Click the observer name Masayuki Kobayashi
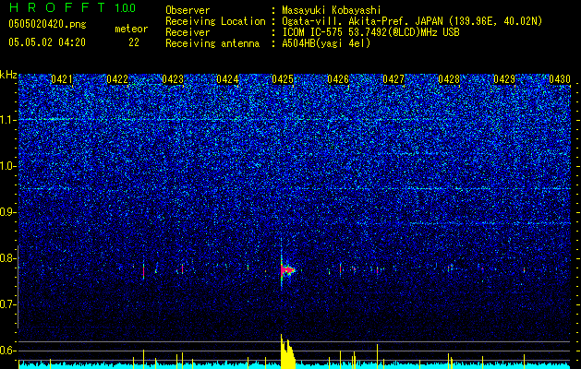581x369 pixels. point(332,10)
